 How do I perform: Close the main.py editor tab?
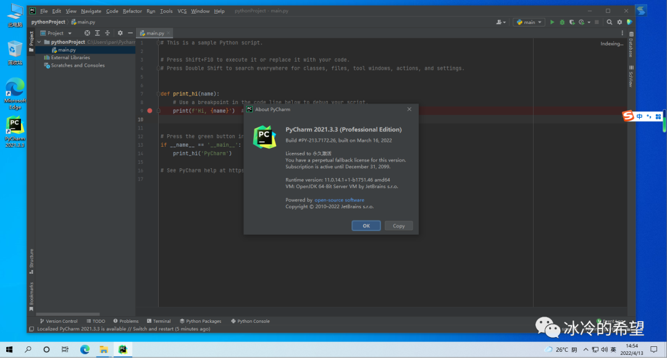(169, 33)
